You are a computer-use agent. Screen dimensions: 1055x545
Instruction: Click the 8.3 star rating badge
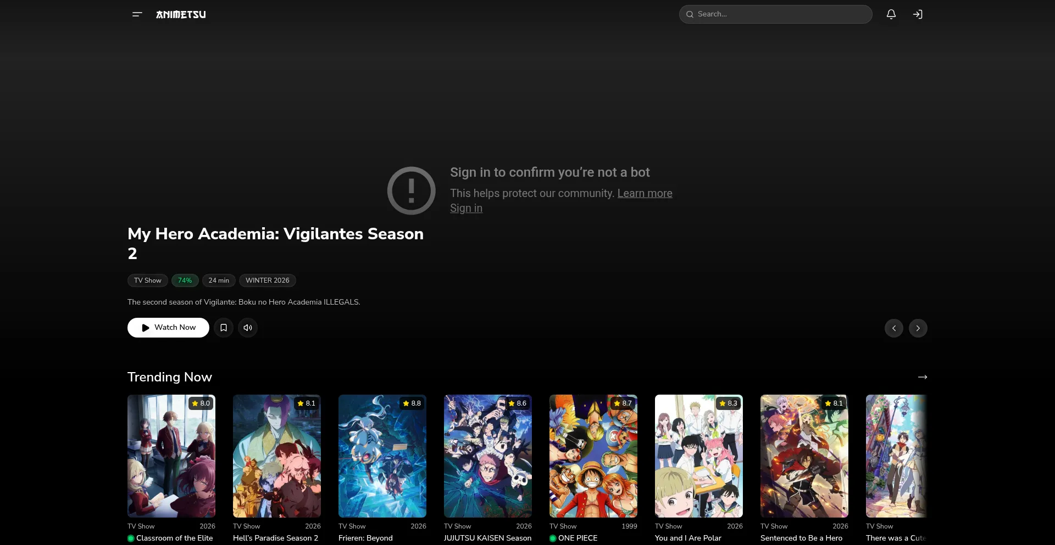click(728, 403)
